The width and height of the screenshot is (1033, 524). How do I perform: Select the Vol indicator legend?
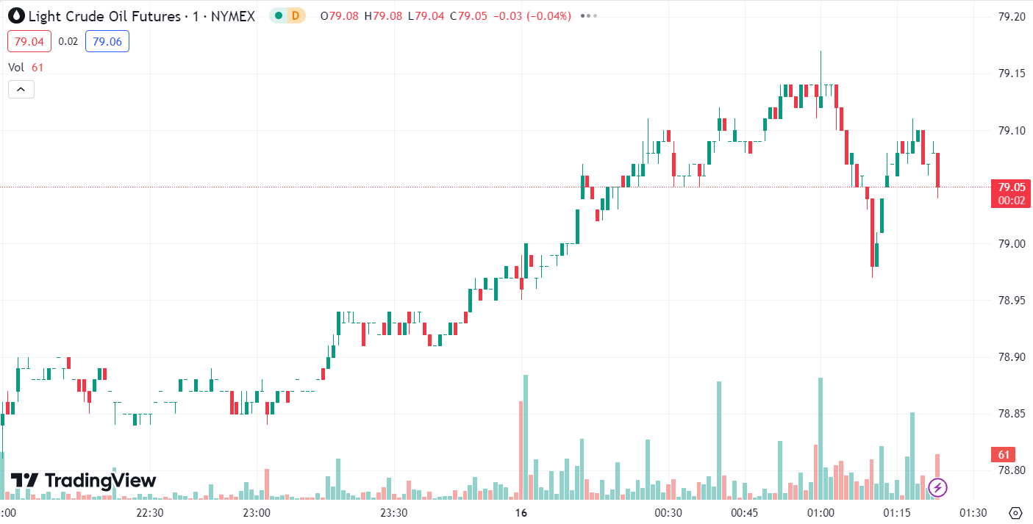(x=16, y=67)
